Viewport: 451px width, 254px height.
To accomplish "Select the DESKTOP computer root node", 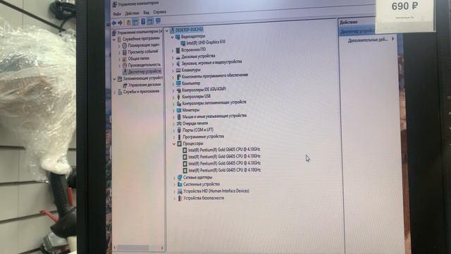I will click(x=189, y=30).
